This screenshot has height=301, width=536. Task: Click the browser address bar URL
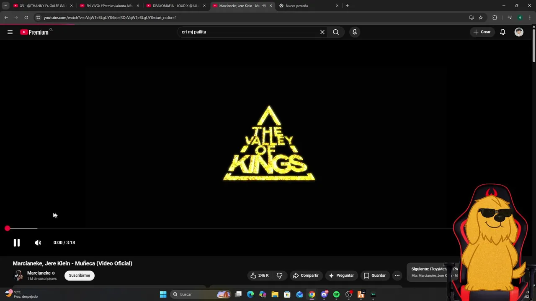[x=110, y=18]
